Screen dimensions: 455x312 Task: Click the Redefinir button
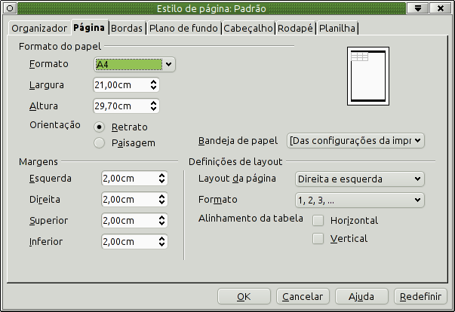click(420, 296)
